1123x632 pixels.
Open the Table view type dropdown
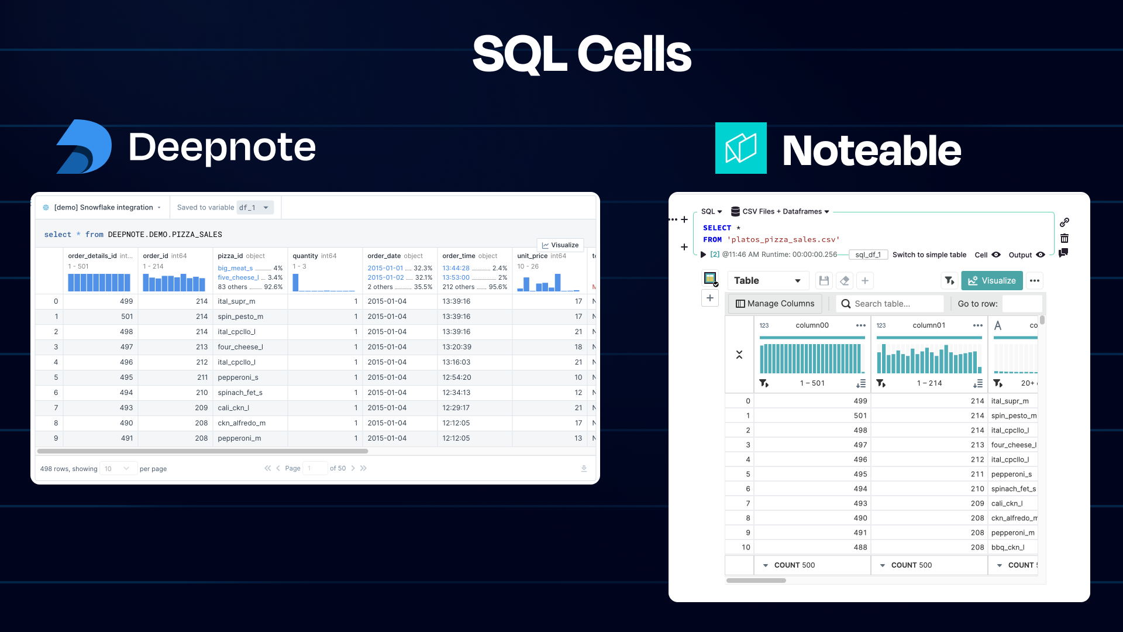768,280
